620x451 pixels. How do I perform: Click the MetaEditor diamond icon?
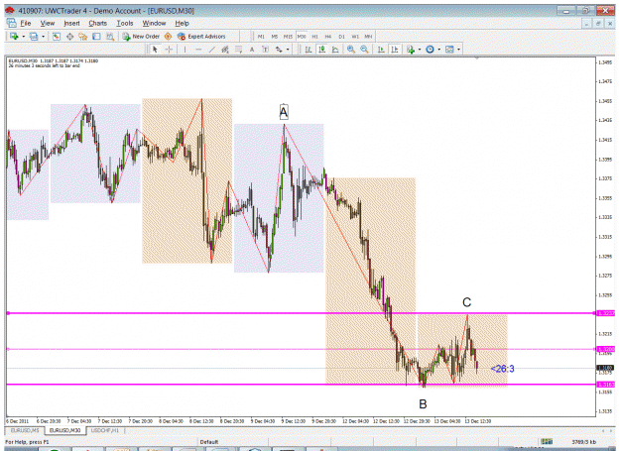[x=168, y=37]
